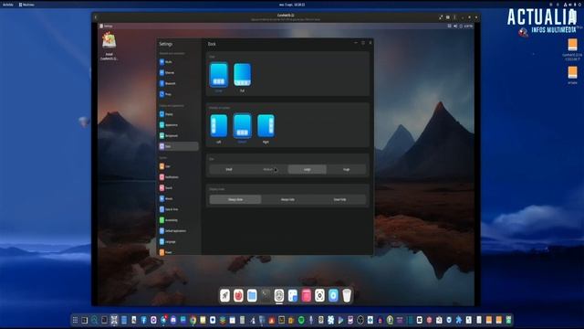Open User settings in the sidebar
The width and height of the screenshot is (584, 329).
178,166
